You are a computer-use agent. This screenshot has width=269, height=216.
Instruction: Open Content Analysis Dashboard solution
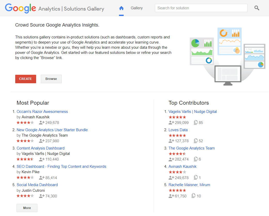click(x=41, y=148)
